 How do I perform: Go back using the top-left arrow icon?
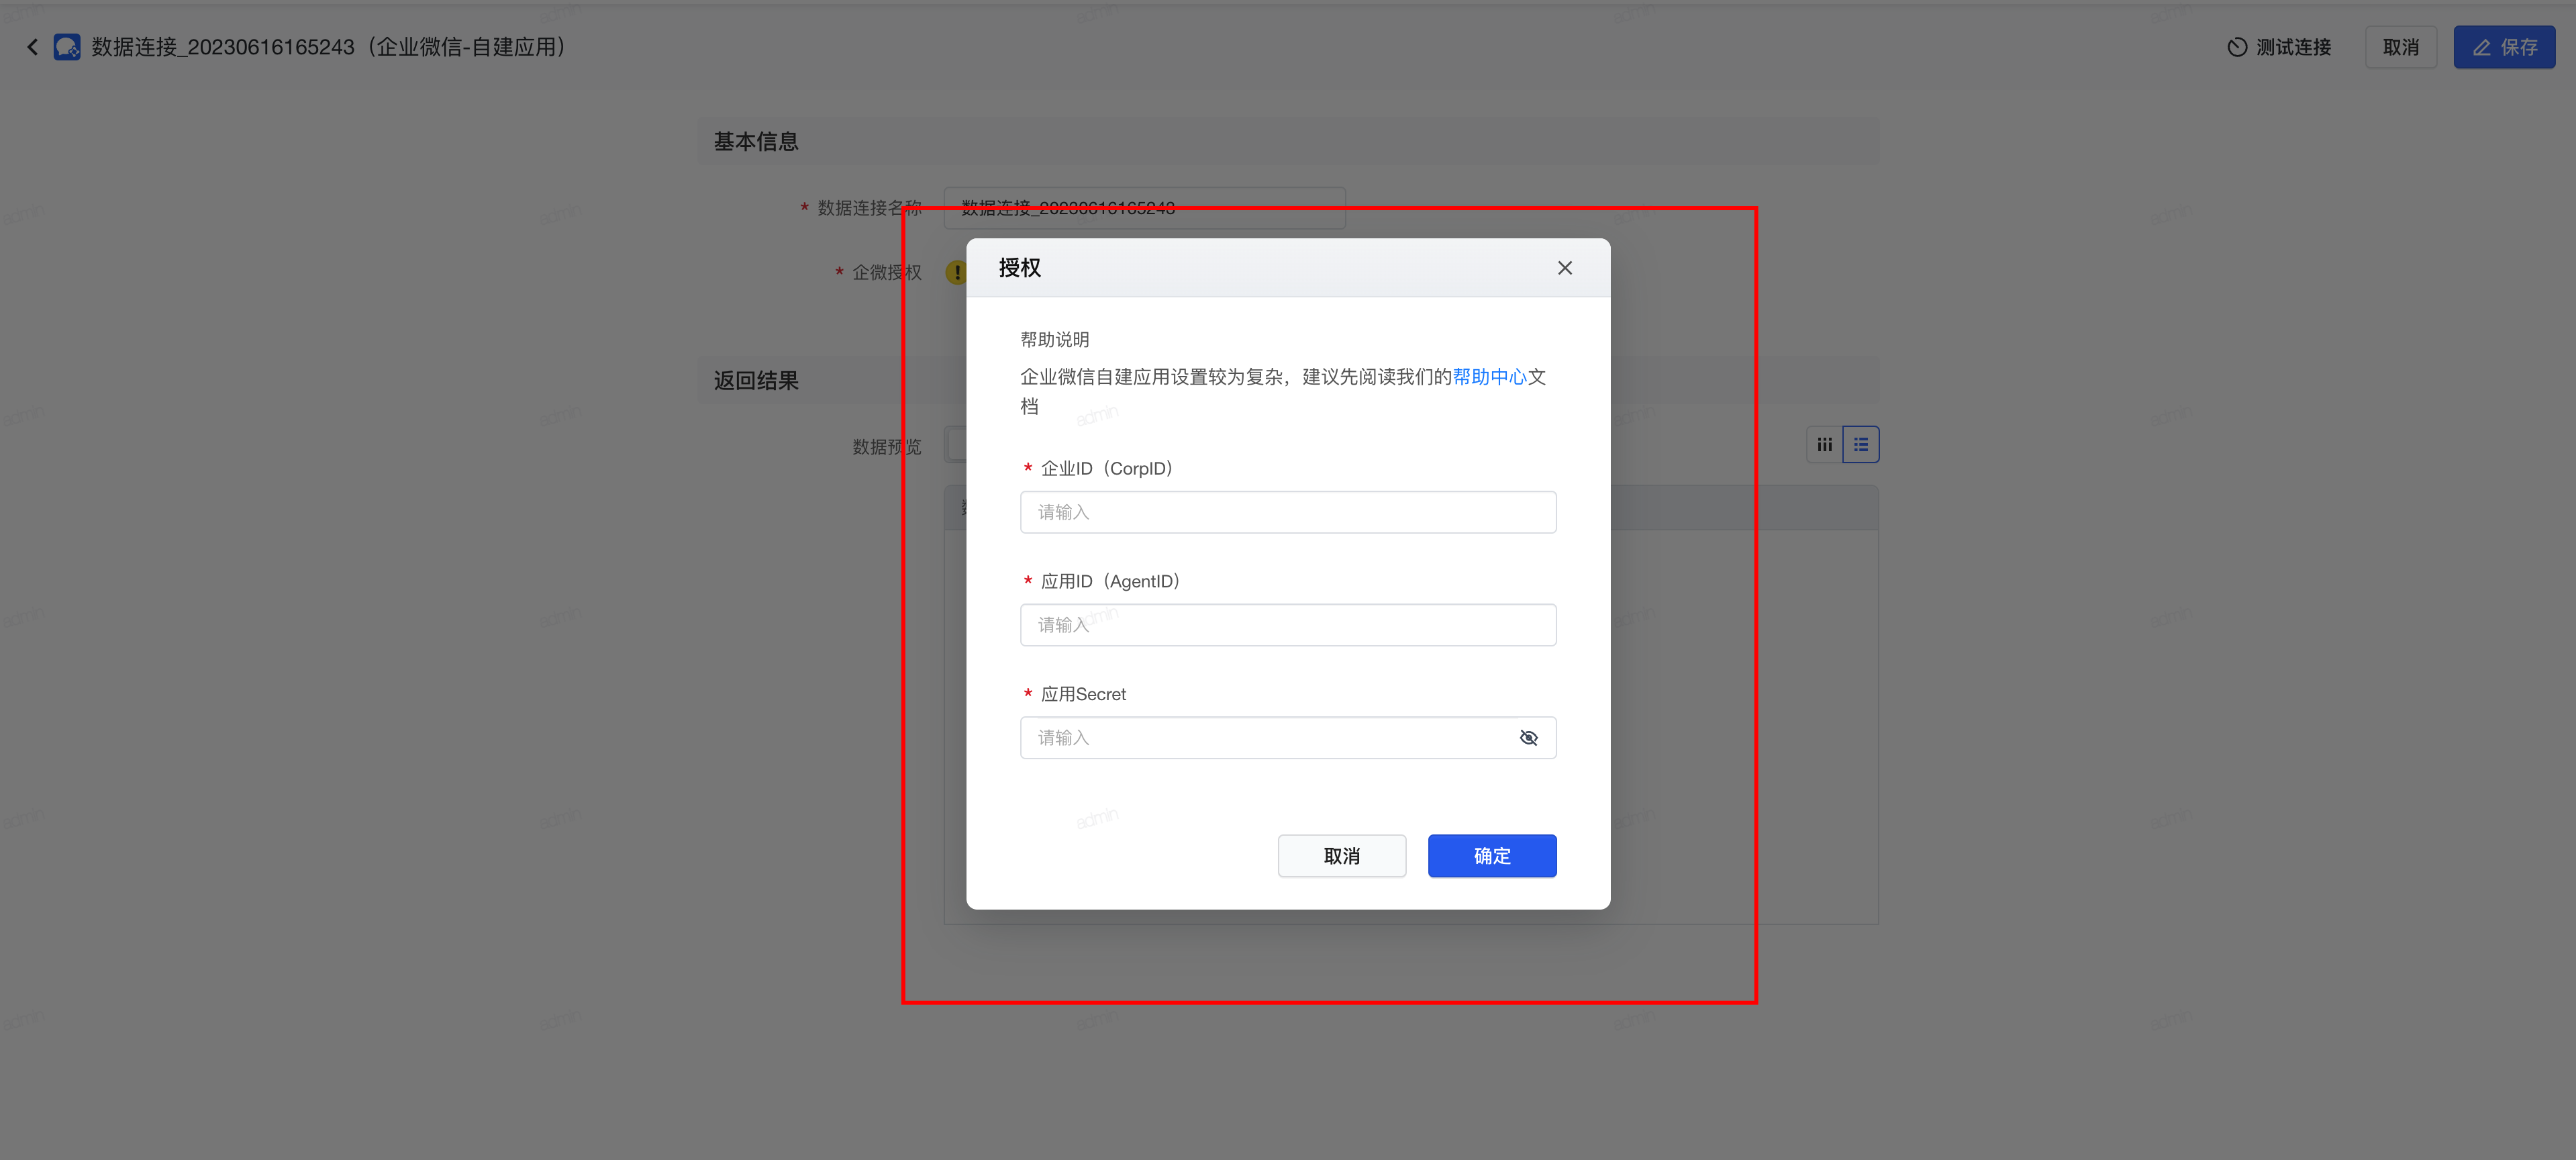(x=33, y=47)
